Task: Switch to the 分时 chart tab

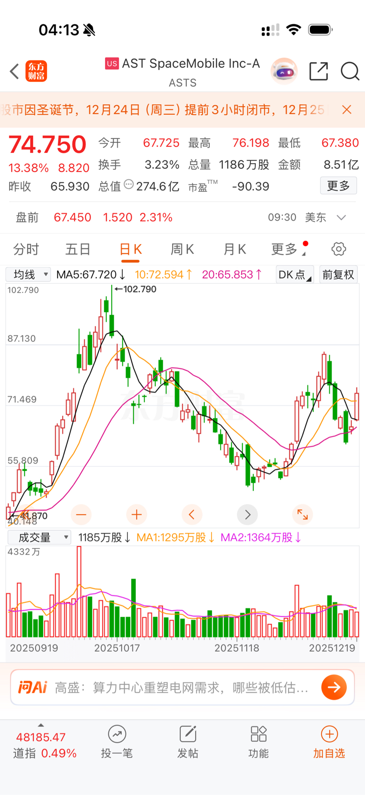Action: 26,249
